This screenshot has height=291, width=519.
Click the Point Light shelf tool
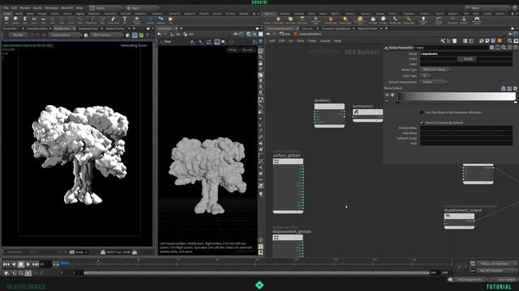[x=278, y=20]
